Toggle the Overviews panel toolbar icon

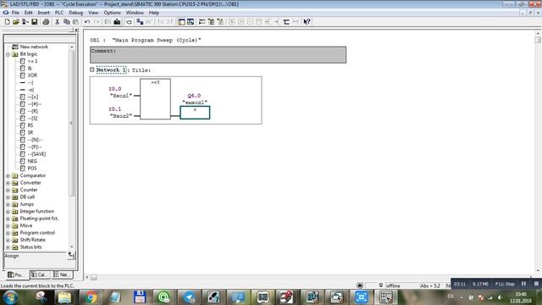tap(181, 22)
